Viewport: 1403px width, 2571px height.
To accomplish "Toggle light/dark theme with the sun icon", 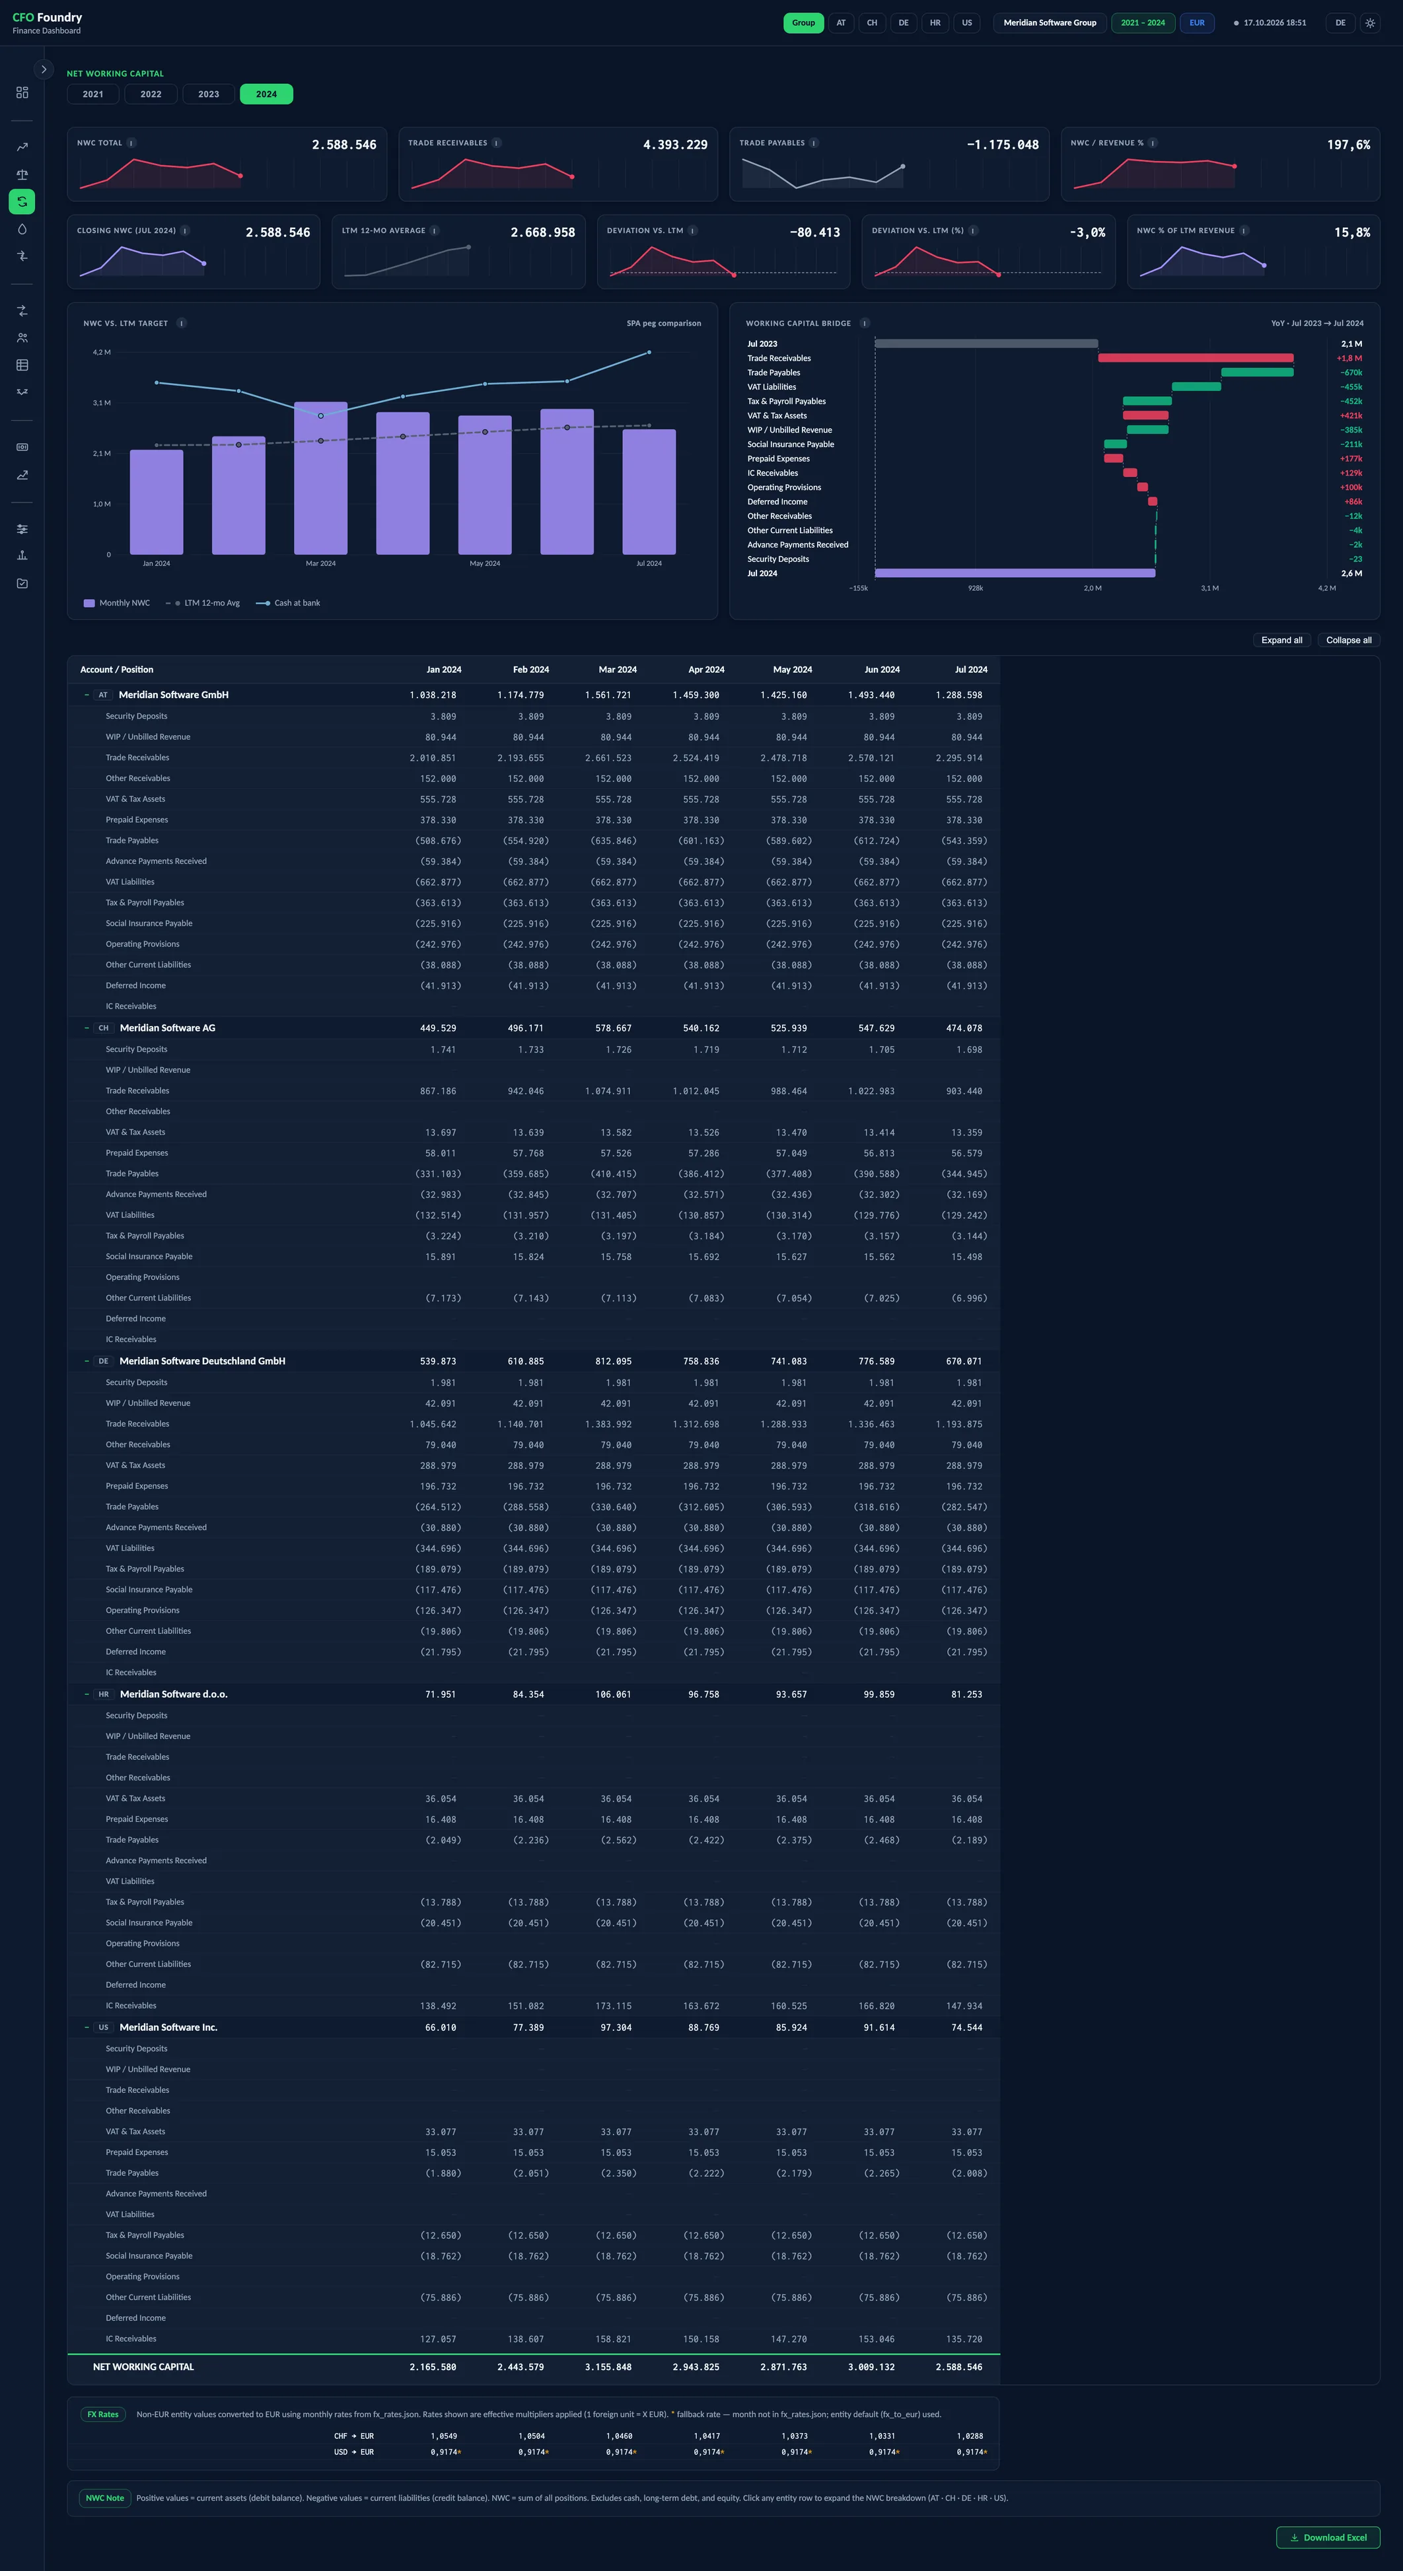I will [x=1370, y=23].
